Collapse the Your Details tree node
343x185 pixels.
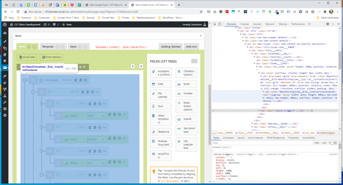click(24, 80)
